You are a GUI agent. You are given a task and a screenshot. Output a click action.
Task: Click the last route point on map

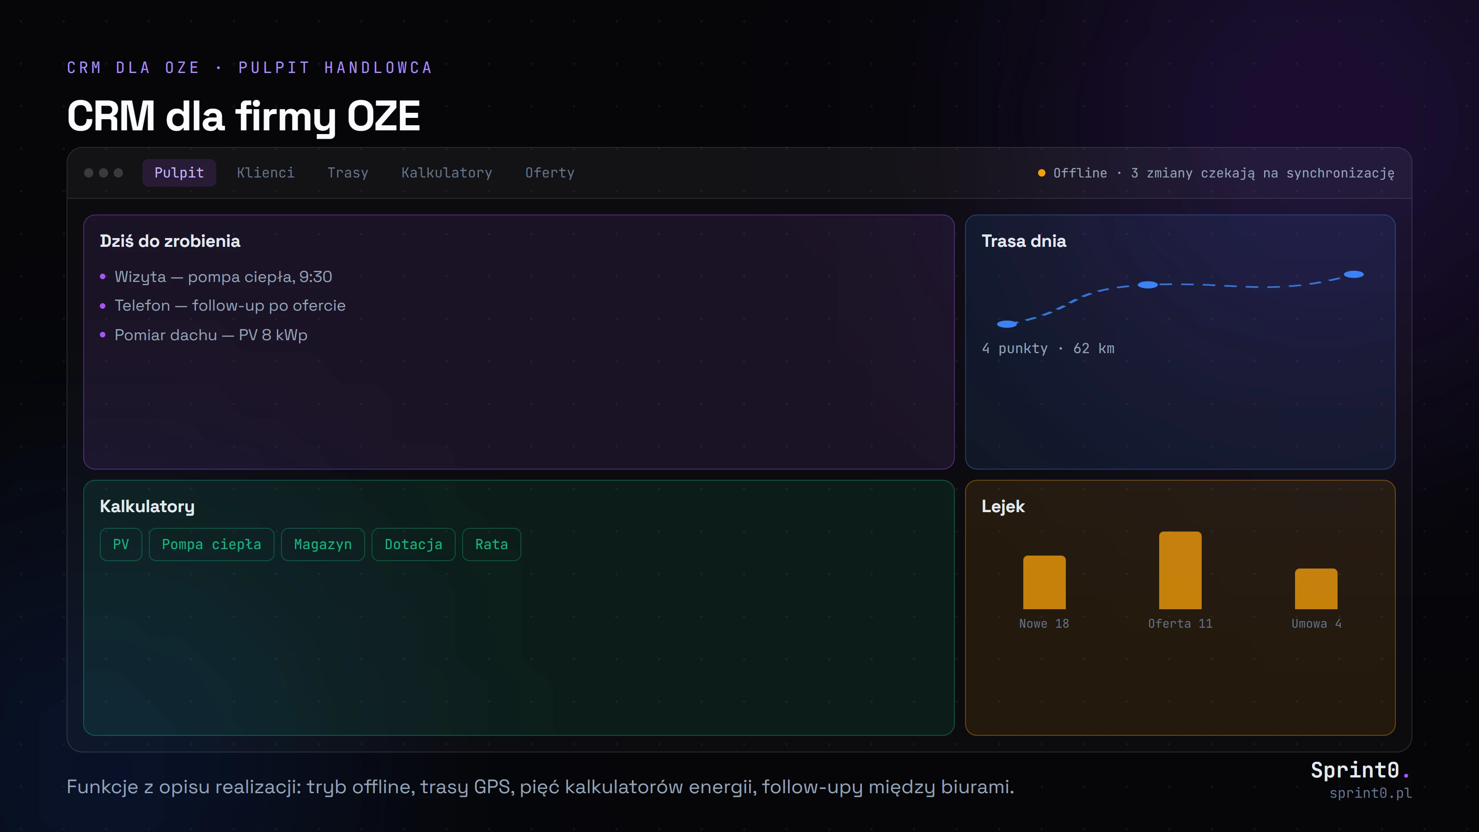[1353, 275]
